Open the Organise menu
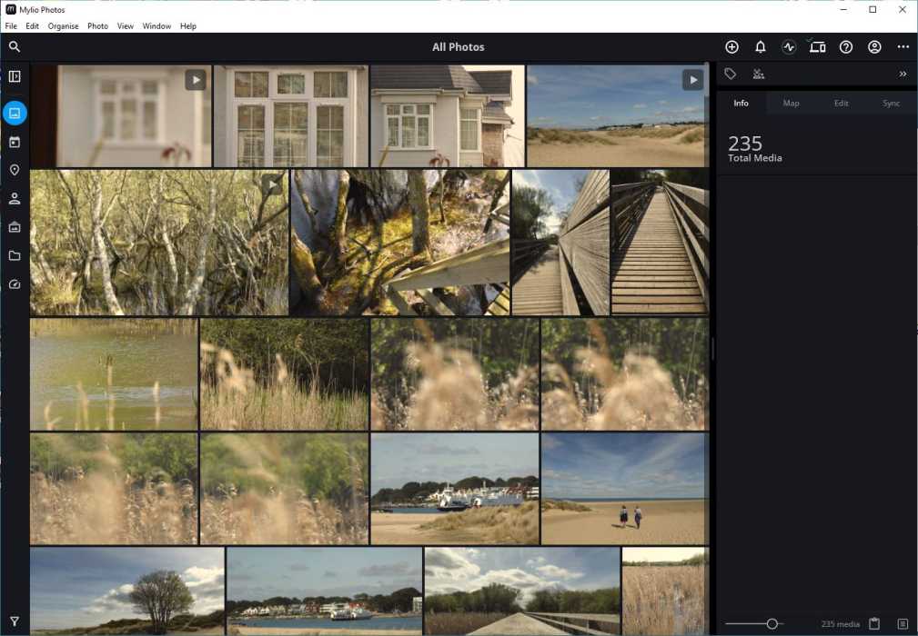 63,26
